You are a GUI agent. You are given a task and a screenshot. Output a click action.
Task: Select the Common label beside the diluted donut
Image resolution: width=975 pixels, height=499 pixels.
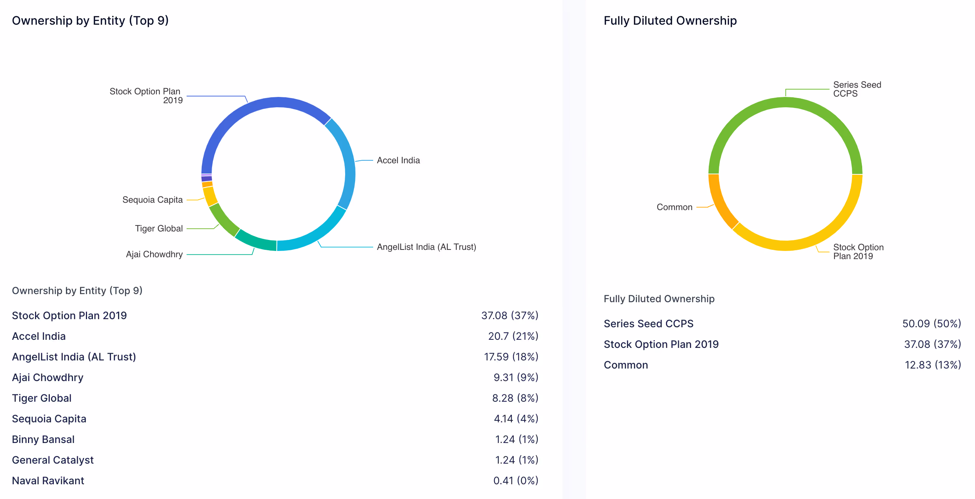674,207
